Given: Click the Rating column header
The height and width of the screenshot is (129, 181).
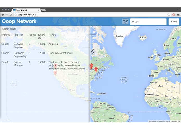Looking at the screenshot, I should (32, 35).
